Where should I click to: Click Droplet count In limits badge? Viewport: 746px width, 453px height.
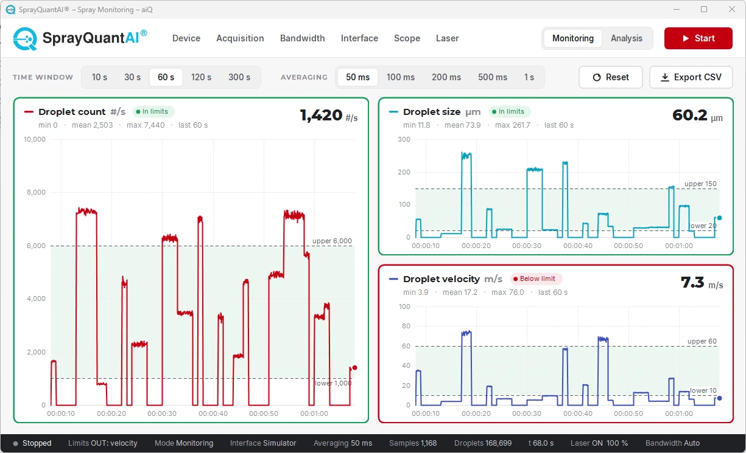click(153, 112)
